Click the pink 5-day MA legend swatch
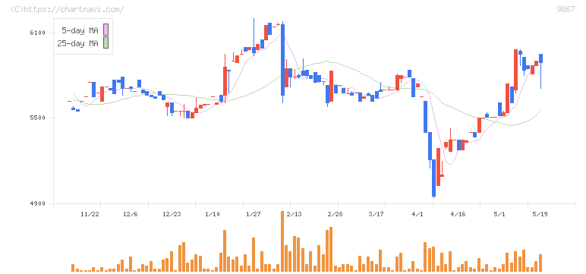This screenshot has height=274, width=586. click(x=106, y=30)
